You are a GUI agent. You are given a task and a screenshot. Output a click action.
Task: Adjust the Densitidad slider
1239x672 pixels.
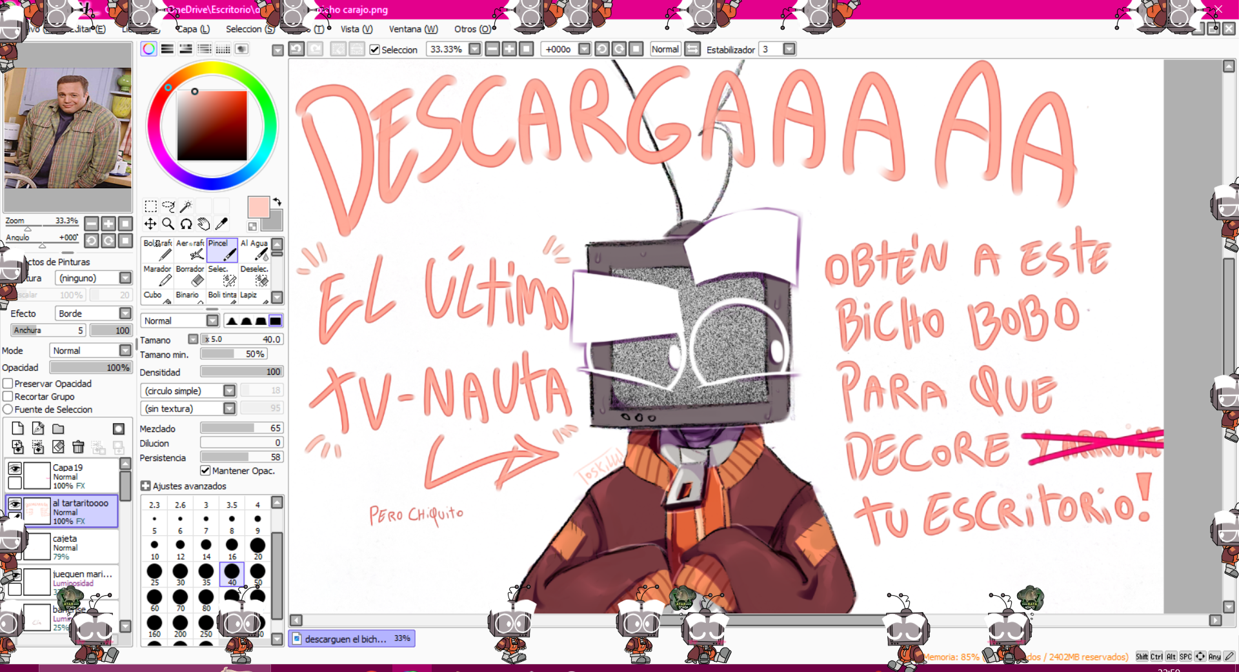click(242, 372)
